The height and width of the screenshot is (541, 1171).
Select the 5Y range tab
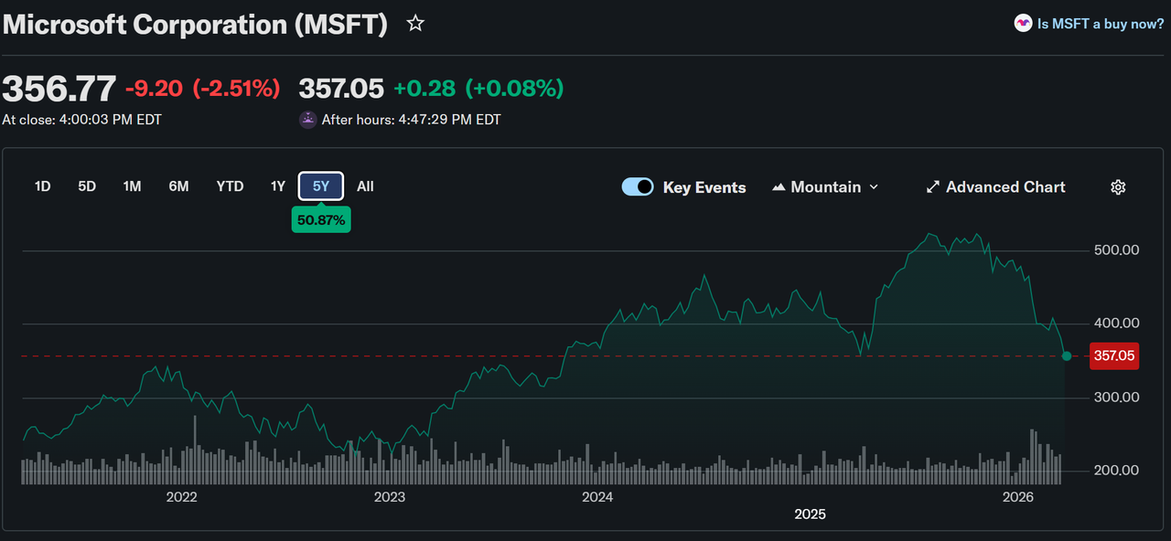point(321,186)
